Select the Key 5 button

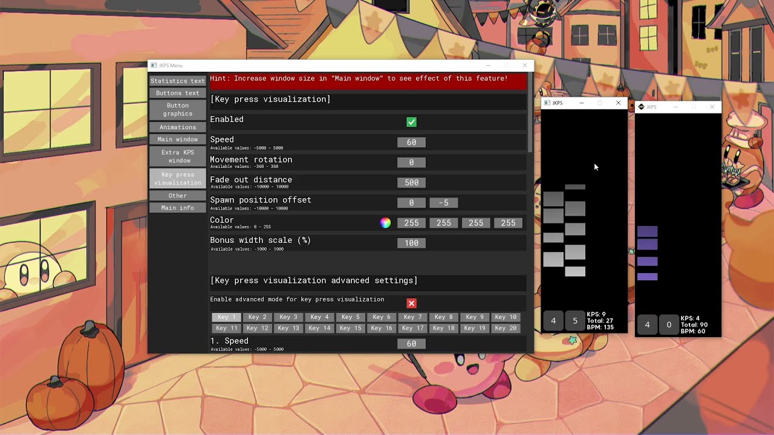tap(350, 317)
